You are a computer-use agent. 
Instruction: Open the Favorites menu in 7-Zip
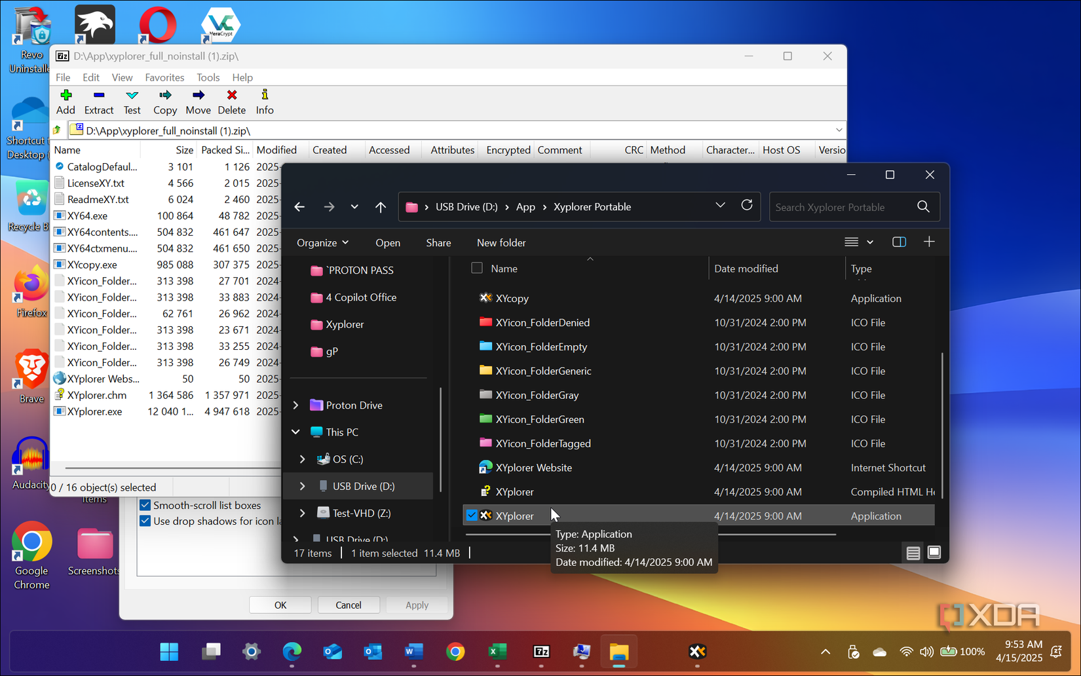pos(164,77)
